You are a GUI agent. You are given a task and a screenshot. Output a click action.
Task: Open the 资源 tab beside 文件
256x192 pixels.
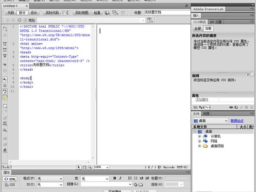pyautogui.click(x=206, y=114)
